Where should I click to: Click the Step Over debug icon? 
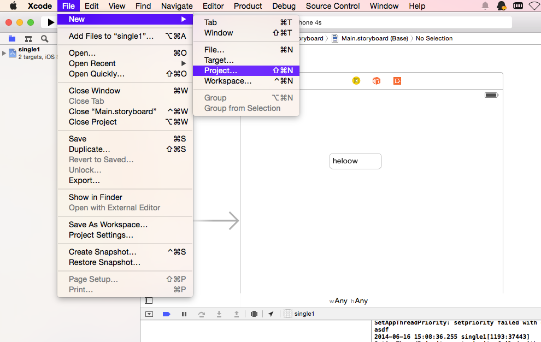(202, 314)
